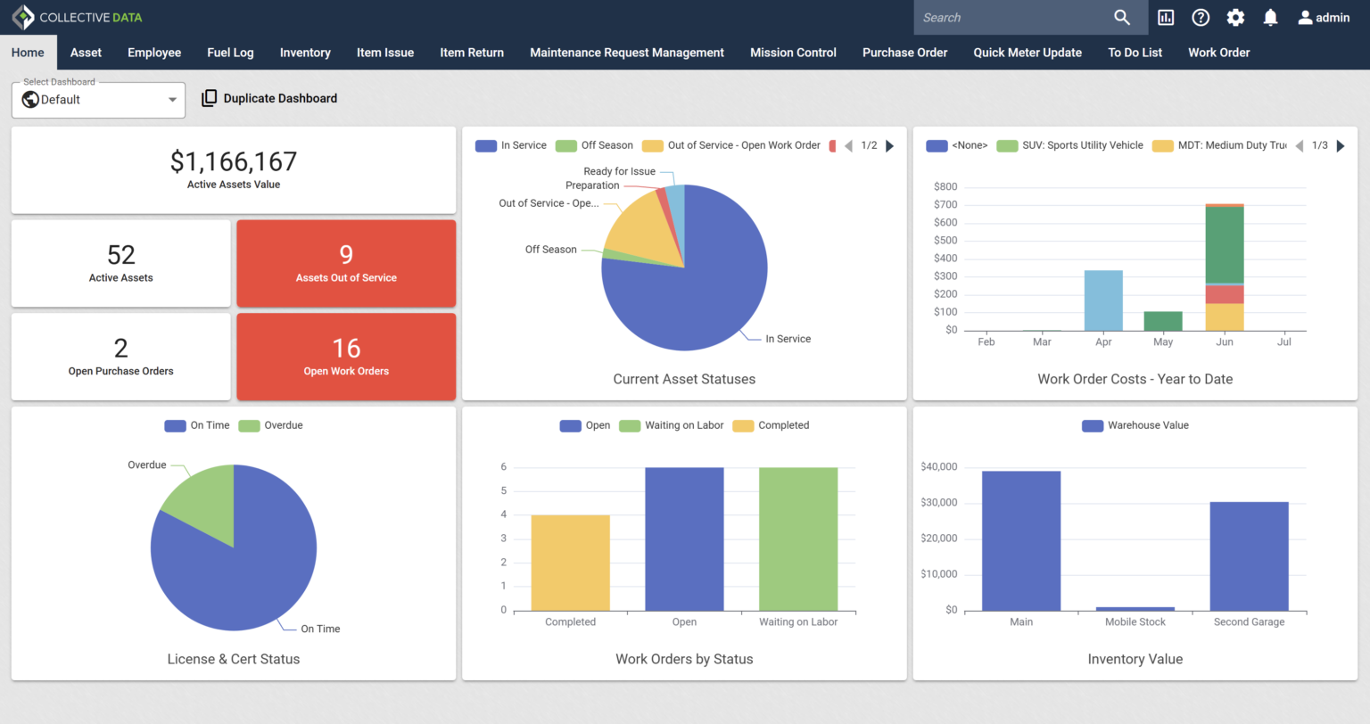Viewport: 1370px width, 724px height.
Task: Go to next legend page in Asset Statuses
Action: 889,145
